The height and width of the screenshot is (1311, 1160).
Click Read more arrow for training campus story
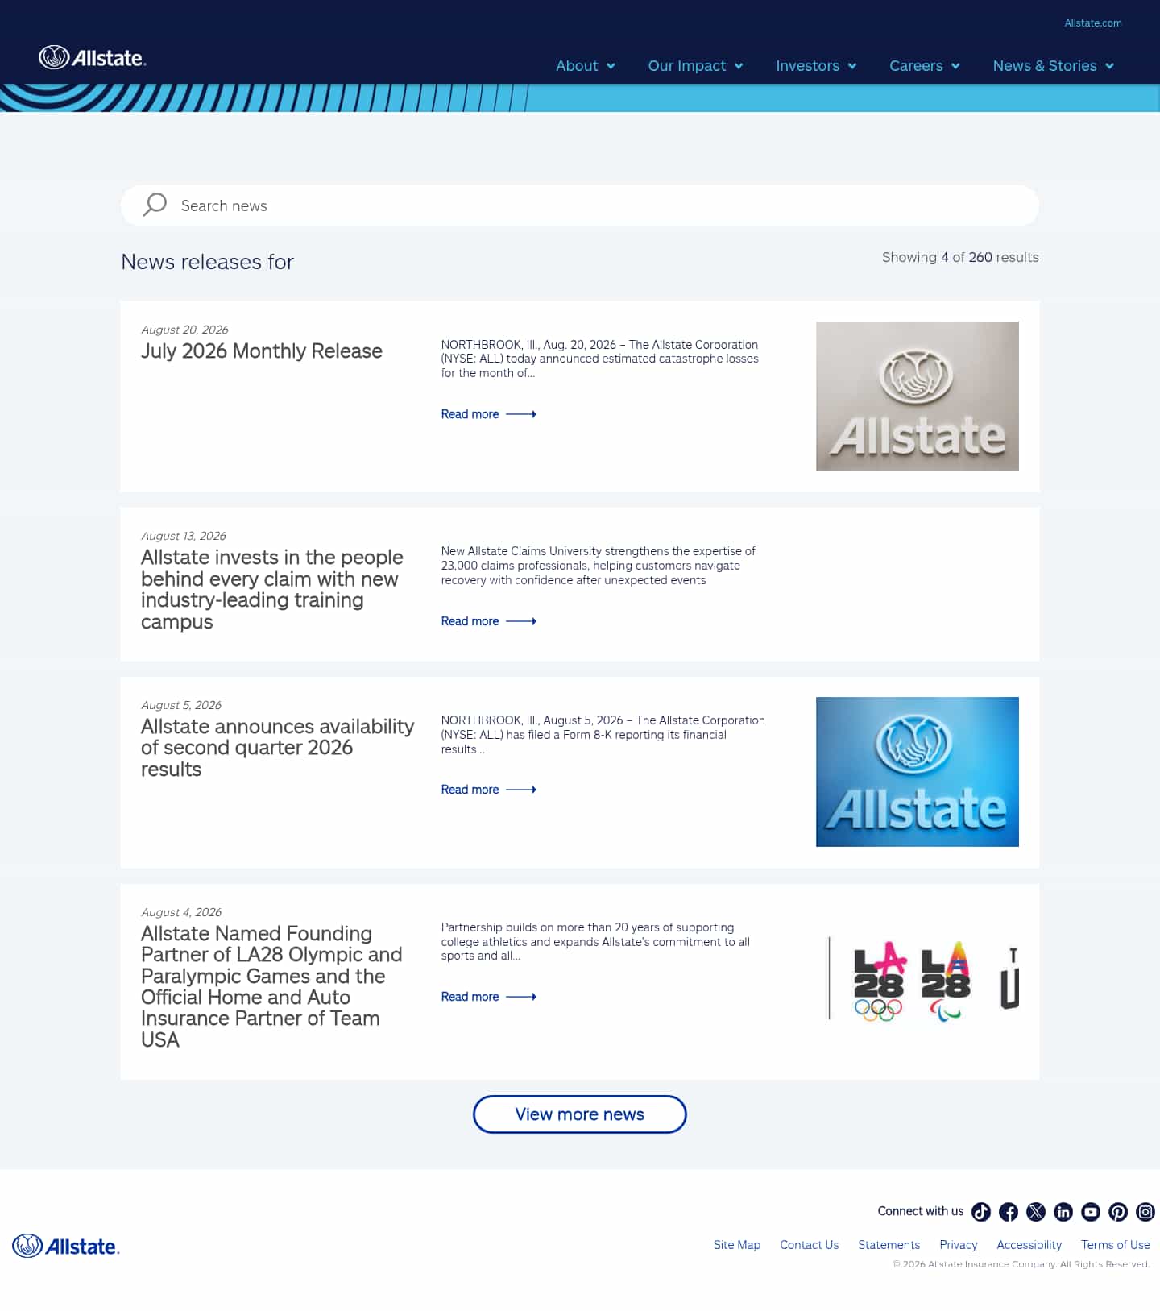(x=521, y=621)
